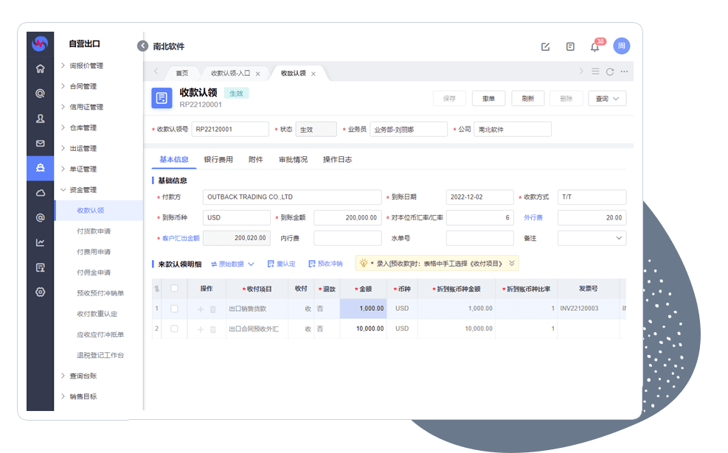The width and height of the screenshot is (728, 453).
Task: Click the chart statistics icon in sidebar
Action: tap(41, 242)
